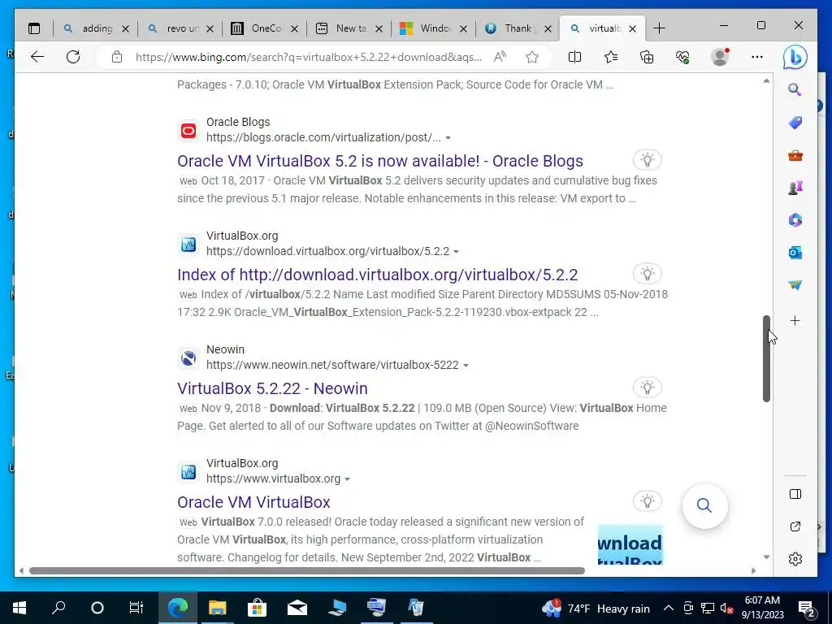Expand the download.virtualbox.org URL dropdown arrow
Viewport: 832px width, 624px height.
tap(457, 252)
